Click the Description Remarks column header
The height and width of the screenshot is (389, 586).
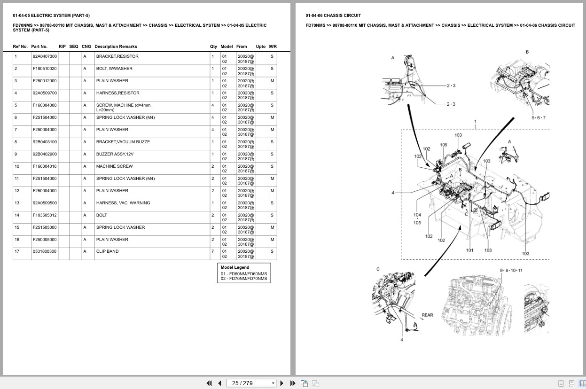[x=116, y=47]
